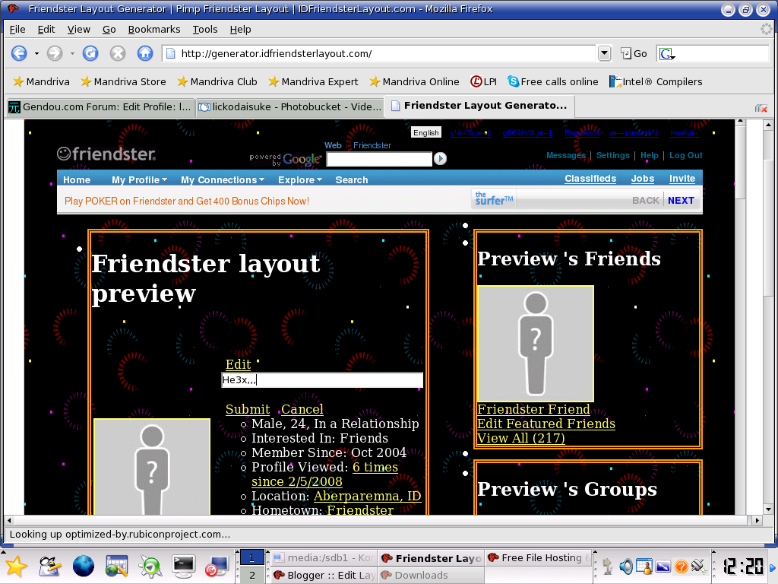Click the Google search arrow button
The width and height of the screenshot is (778, 584).
click(440, 158)
